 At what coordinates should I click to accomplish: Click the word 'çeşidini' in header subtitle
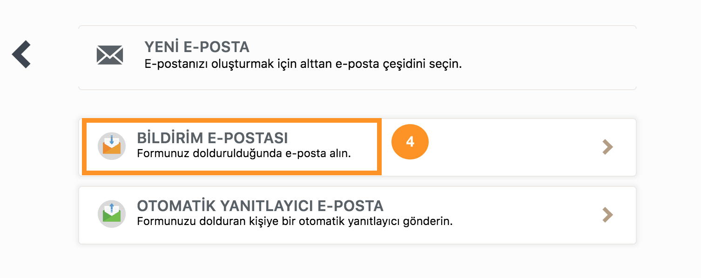click(403, 64)
